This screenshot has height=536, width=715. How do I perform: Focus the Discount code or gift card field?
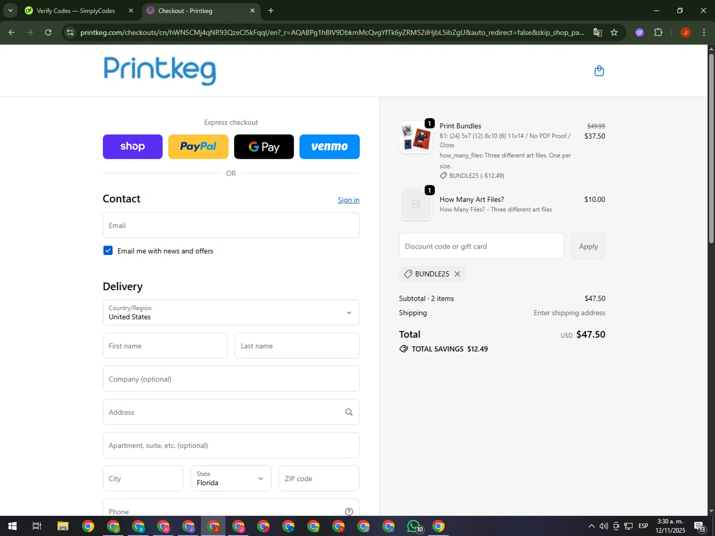(x=481, y=246)
